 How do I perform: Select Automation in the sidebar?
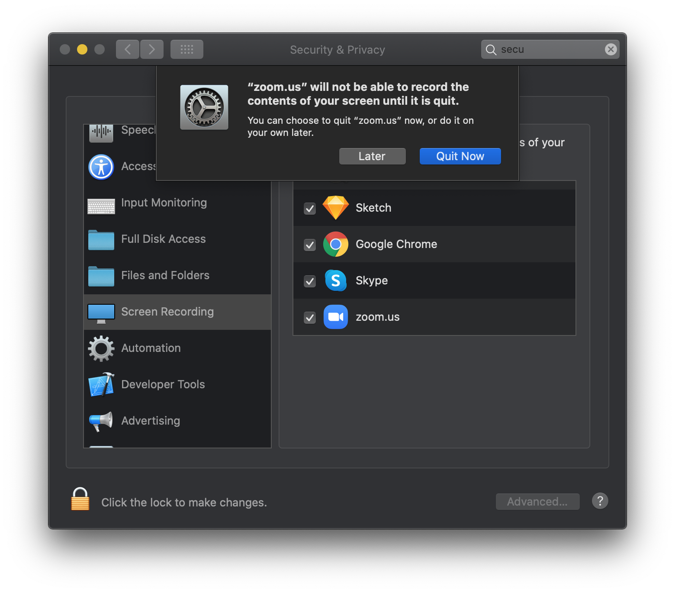tap(177, 348)
